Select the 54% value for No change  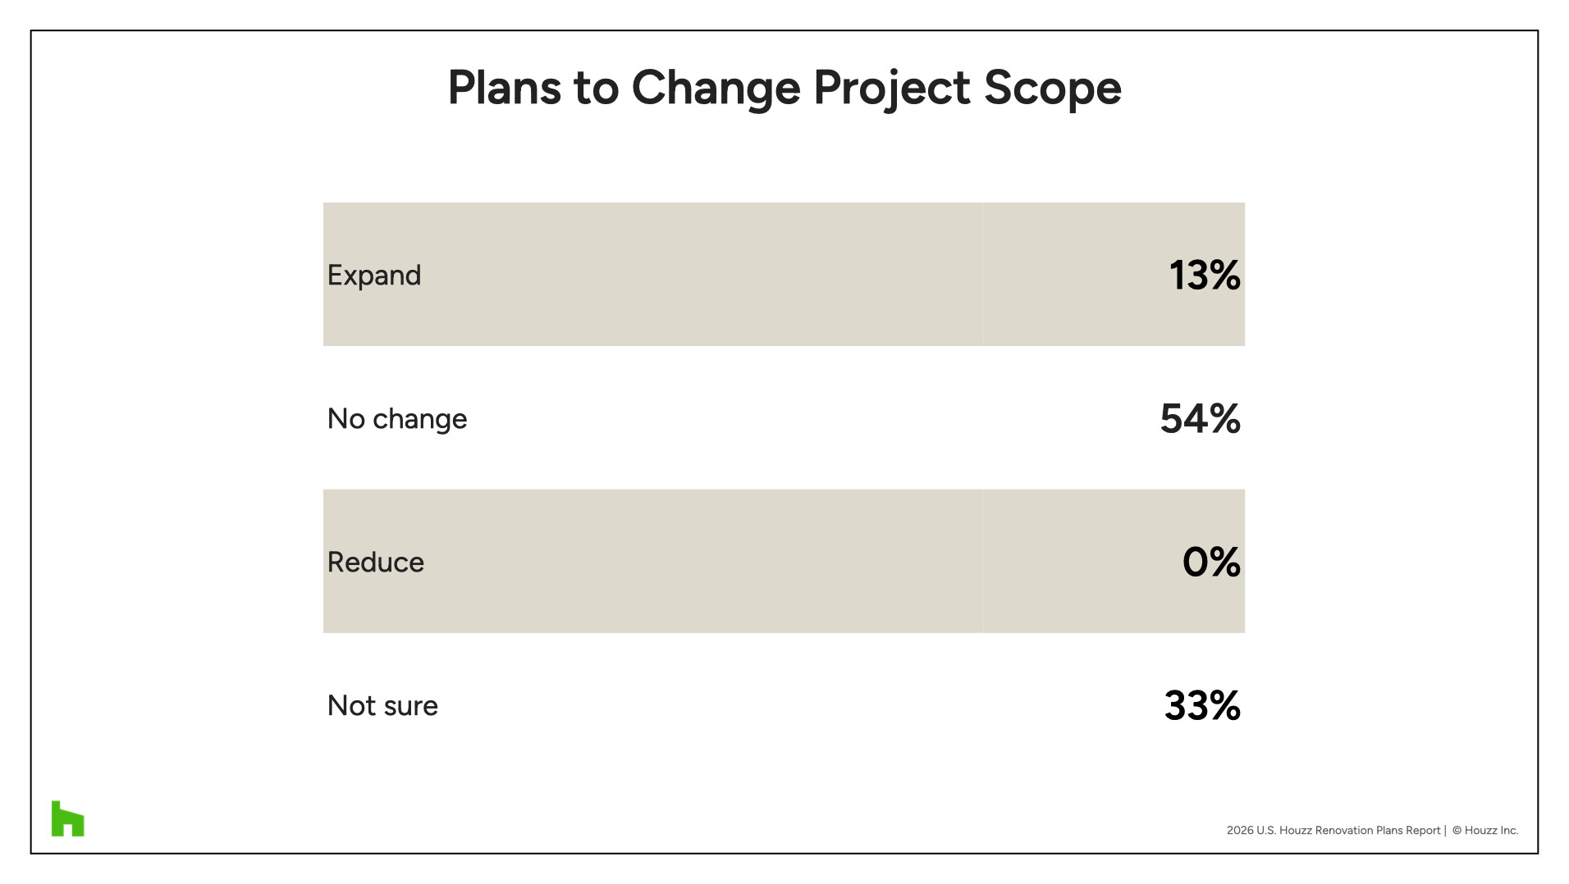[x=1200, y=419]
